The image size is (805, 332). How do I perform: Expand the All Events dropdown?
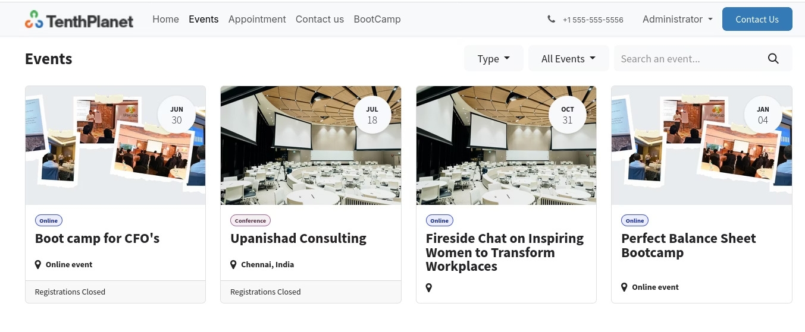tap(568, 59)
